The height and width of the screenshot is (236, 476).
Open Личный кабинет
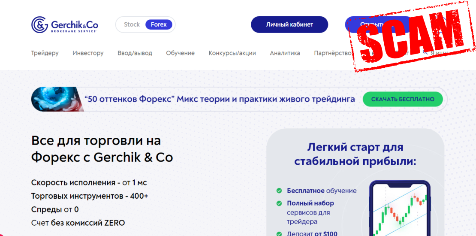click(x=289, y=24)
